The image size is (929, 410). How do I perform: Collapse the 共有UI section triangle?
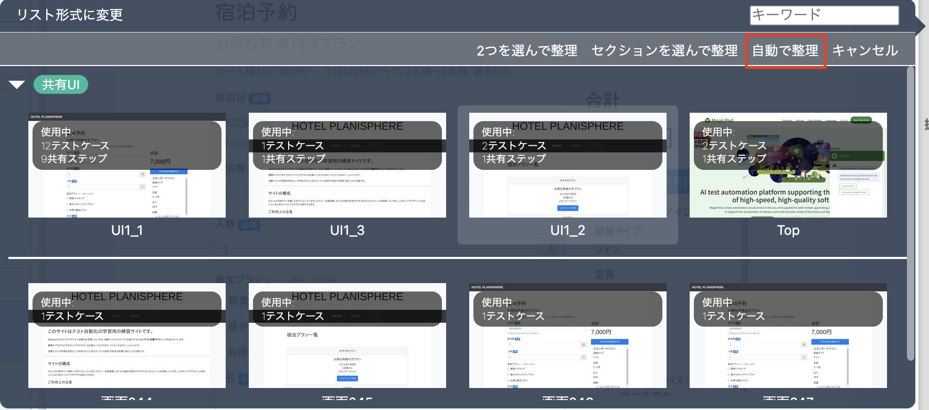[17, 84]
